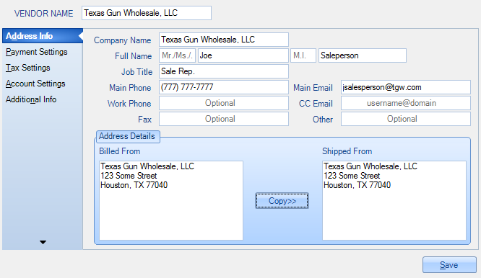Click the Billed From label
This screenshot has height=278, width=481.
(x=120, y=151)
